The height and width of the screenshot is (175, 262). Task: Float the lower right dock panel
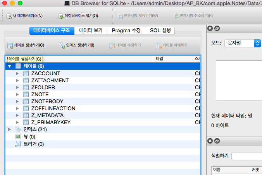click(217, 141)
